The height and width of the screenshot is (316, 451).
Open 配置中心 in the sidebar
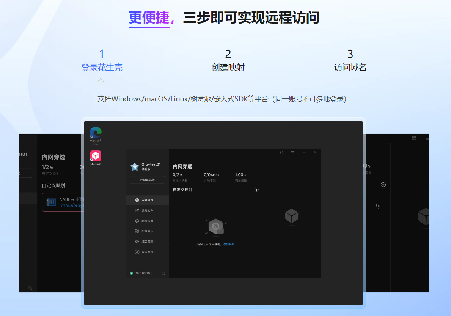pyautogui.click(x=147, y=231)
